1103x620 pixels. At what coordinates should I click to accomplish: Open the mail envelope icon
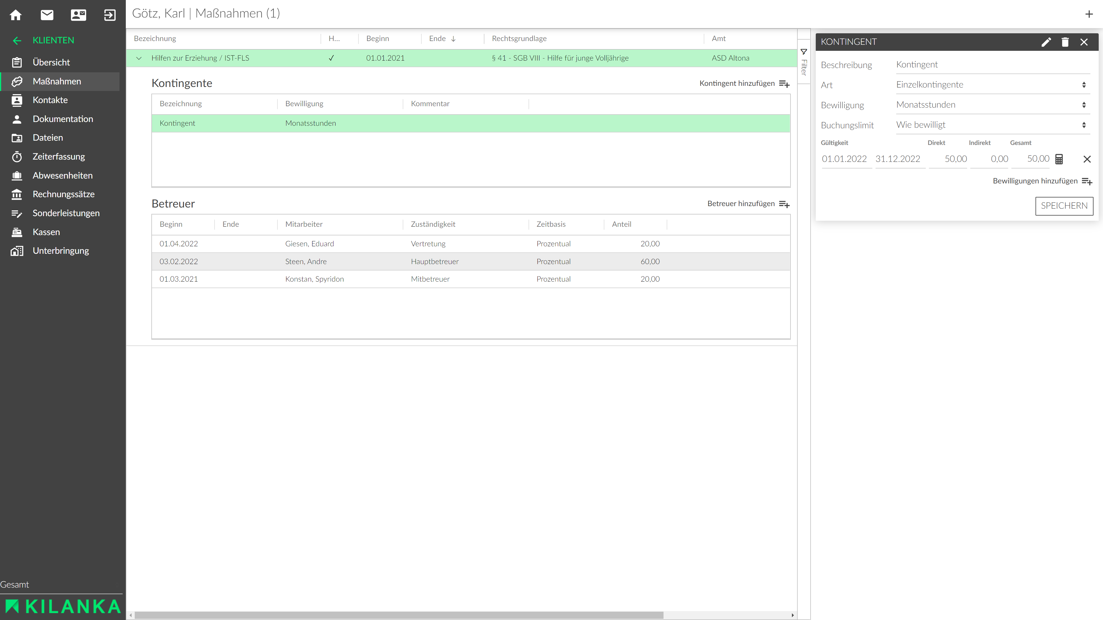coord(47,15)
